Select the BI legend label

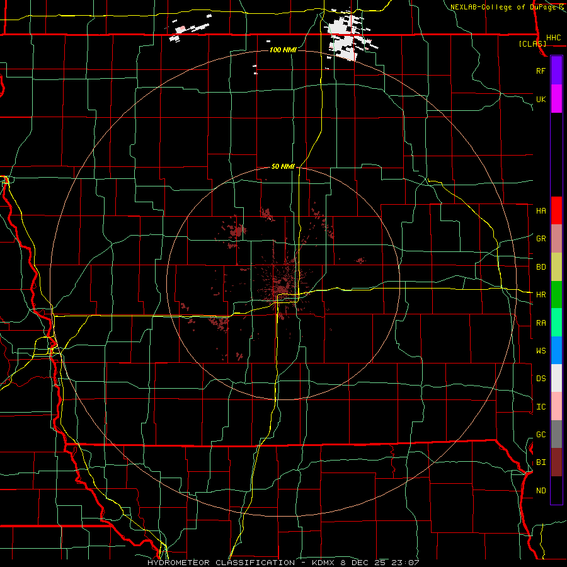tap(541, 462)
